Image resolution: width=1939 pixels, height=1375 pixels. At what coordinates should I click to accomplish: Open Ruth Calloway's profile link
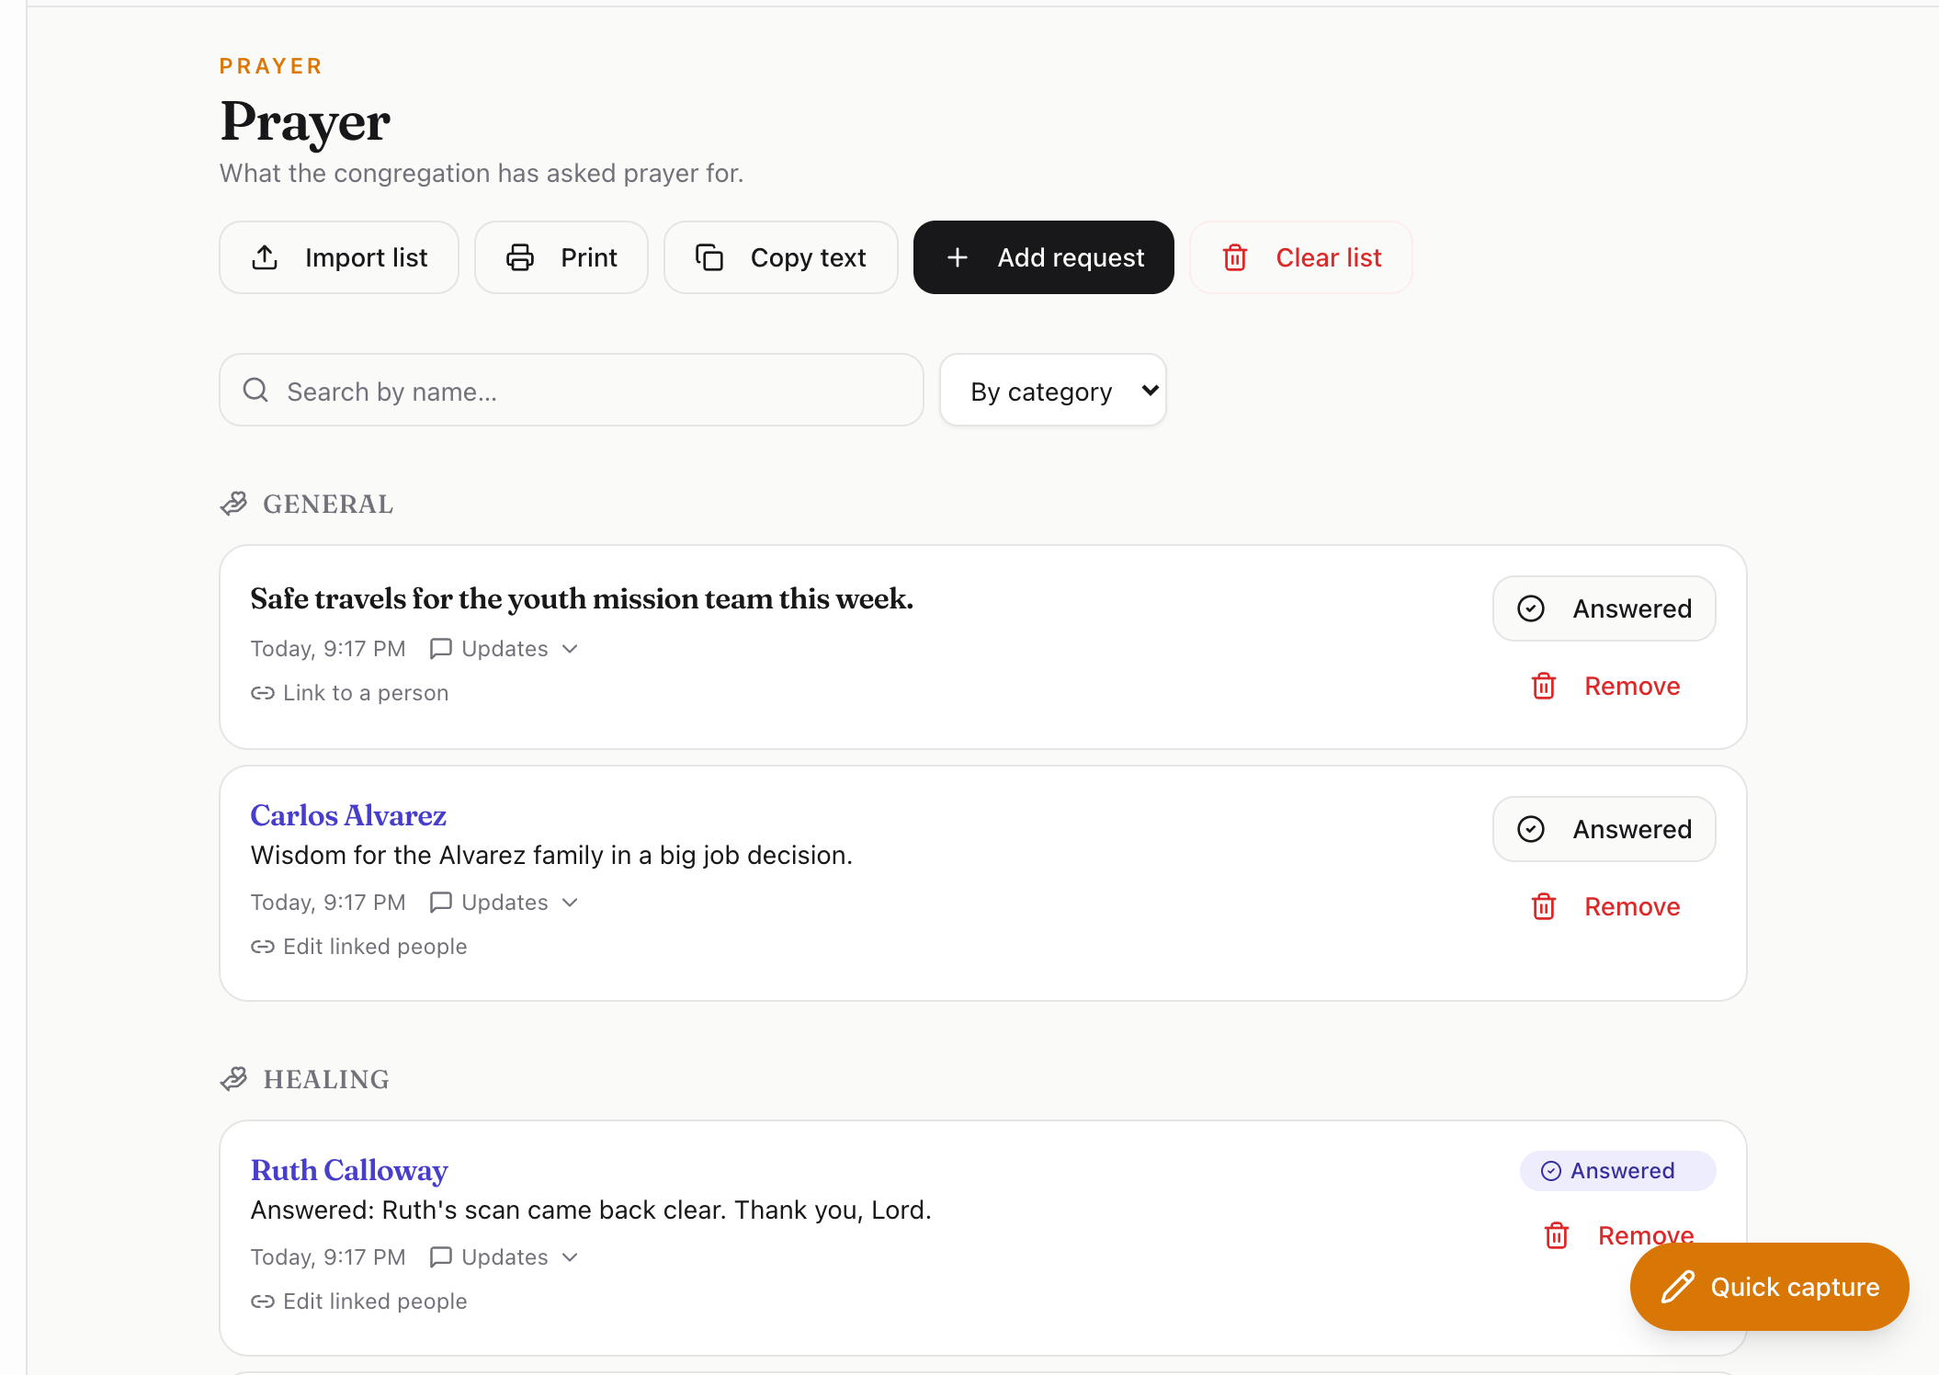tap(349, 1170)
